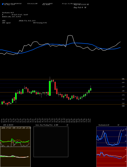This screenshot has height=167, width=127.
Task: Click the white line's spike peak in upper chart
Action: tap(70, 35)
